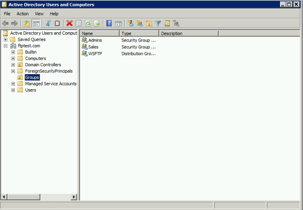Open the Help menu
The height and width of the screenshot is (210, 303).
pyautogui.click(x=54, y=14)
